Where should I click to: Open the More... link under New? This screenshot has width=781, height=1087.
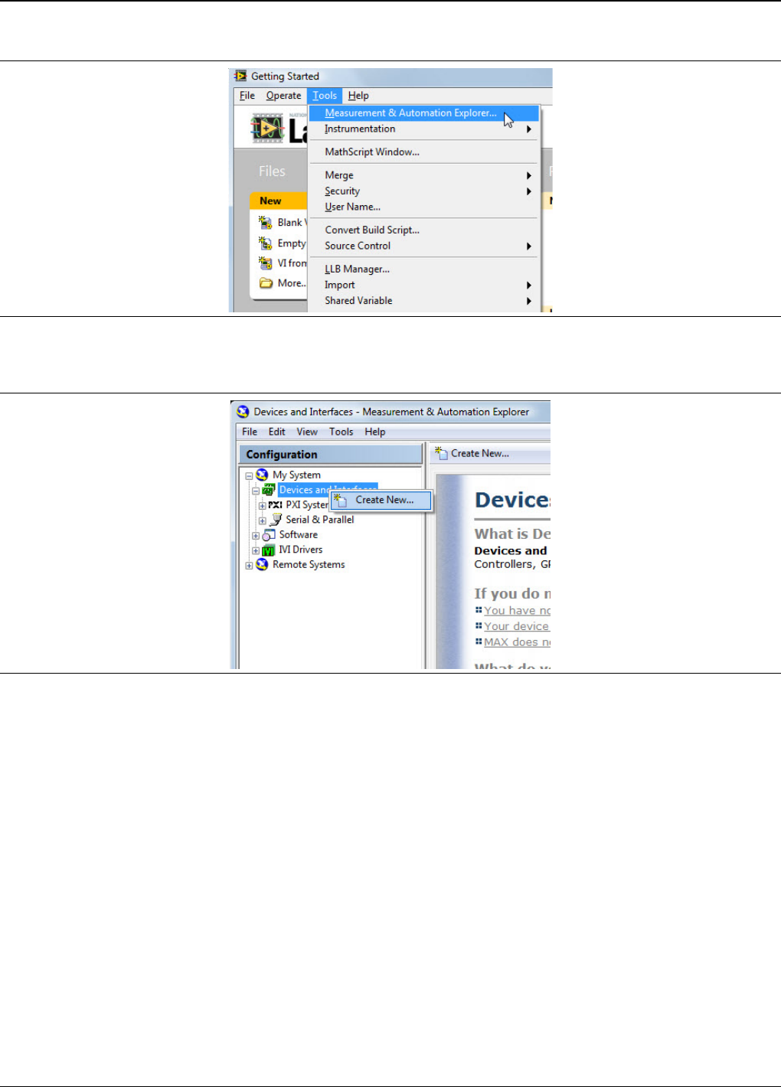pyautogui.click(x=292, y=283)
